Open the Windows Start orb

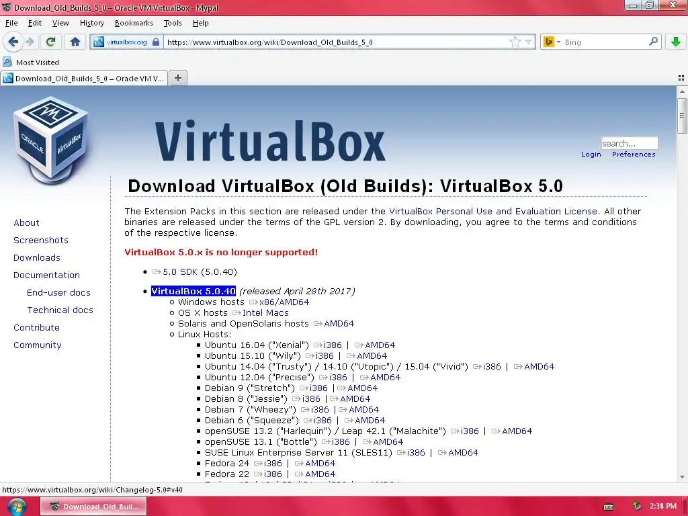click(x=16, y=507)
